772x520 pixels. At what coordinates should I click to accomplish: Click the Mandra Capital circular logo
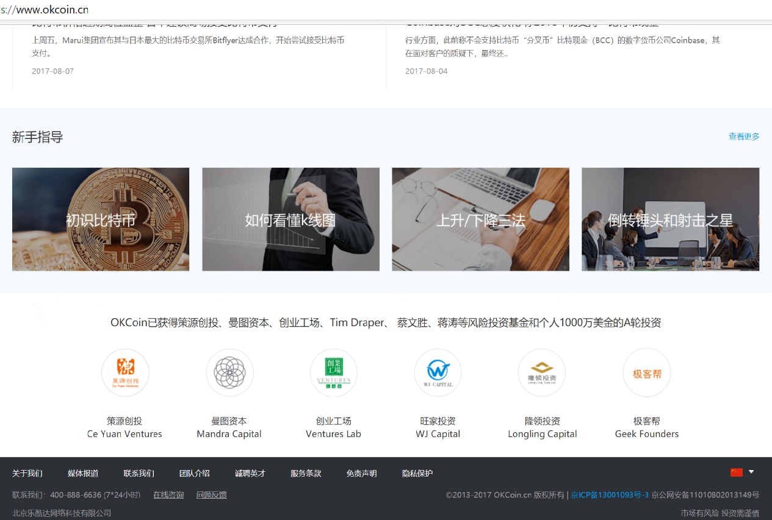229,372
